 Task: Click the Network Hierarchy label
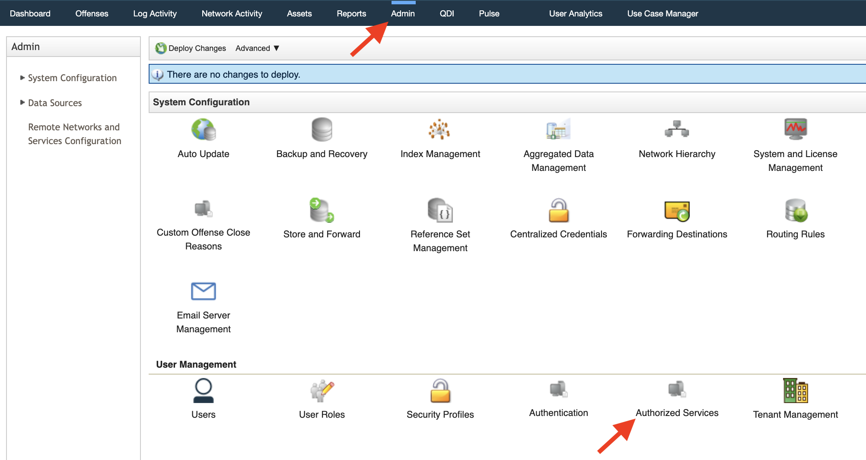click(677, 154)
